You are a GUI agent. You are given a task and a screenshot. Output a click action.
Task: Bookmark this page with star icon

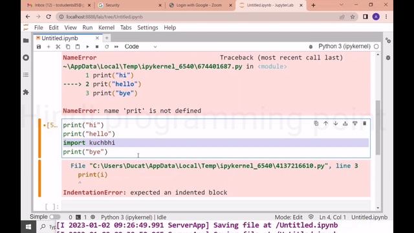pyautogui.click(x=353, y=17)
